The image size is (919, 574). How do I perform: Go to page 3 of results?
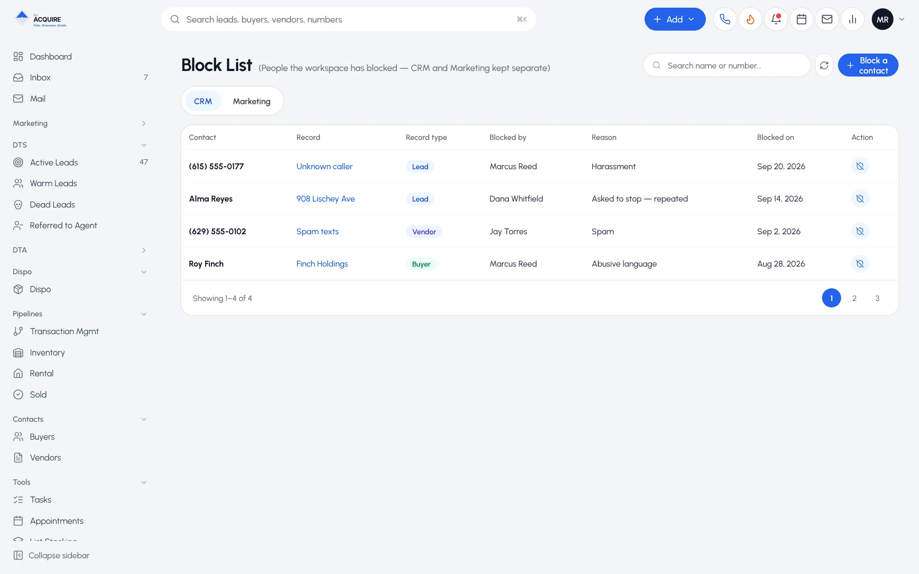(877, 298)
